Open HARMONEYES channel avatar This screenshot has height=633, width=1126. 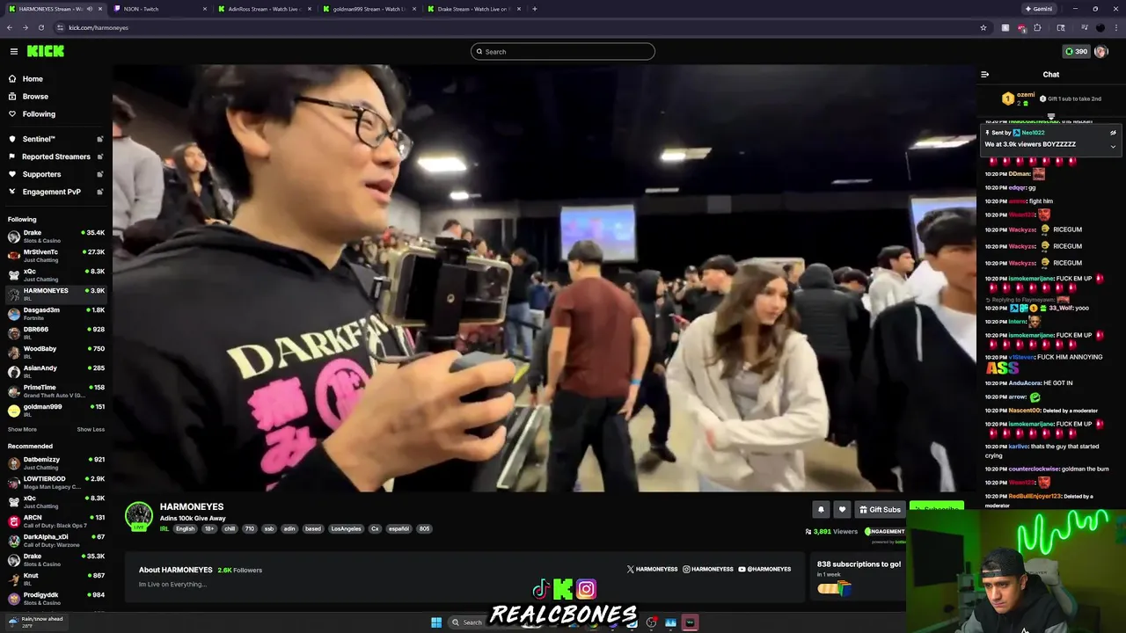(139, 516)
